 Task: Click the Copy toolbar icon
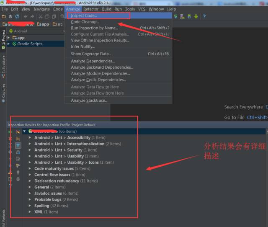(47, 16)
